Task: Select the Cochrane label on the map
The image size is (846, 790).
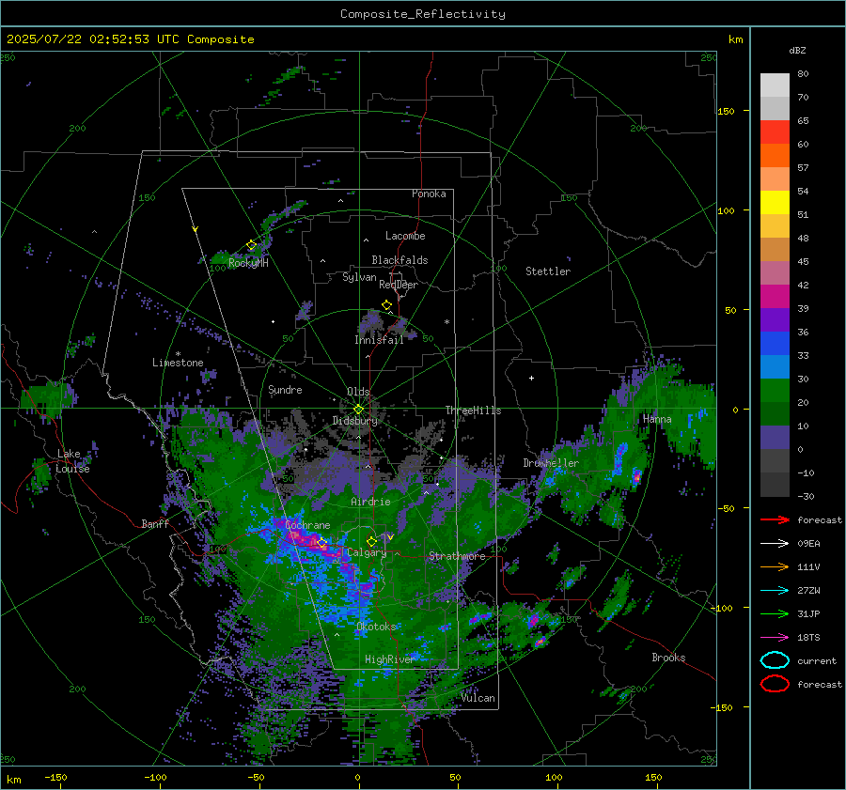Action: tap(307, 525)
